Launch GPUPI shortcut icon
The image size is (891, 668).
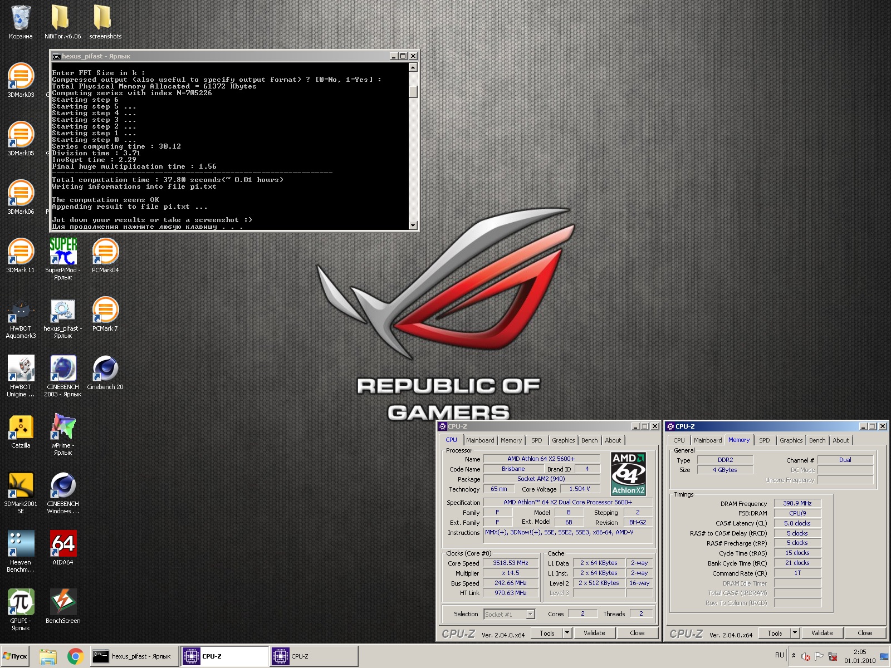(x=21, y=611)
